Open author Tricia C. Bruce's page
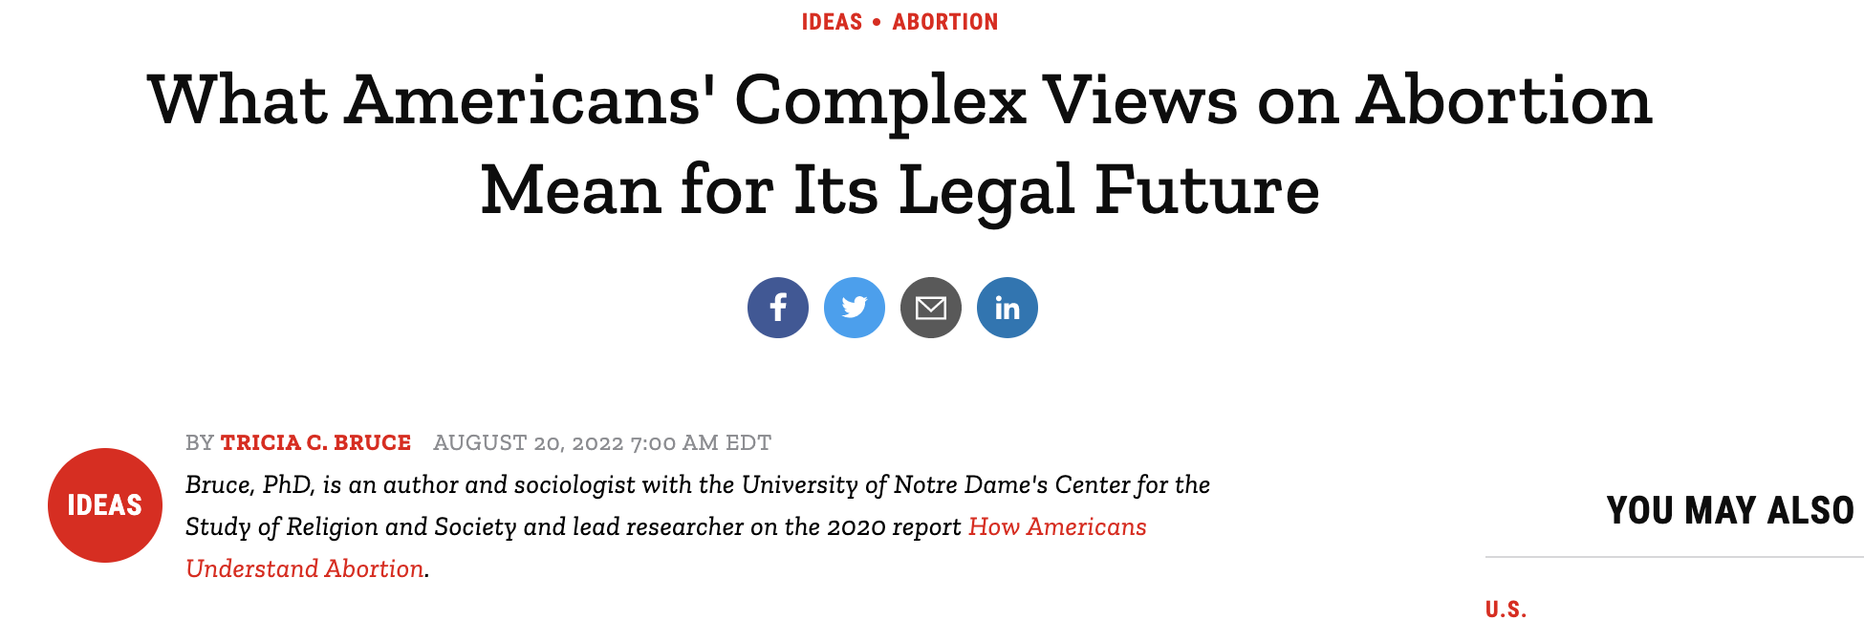Image resolution: width=1864 pixels, height=642 pixels. tap(315, 442)
